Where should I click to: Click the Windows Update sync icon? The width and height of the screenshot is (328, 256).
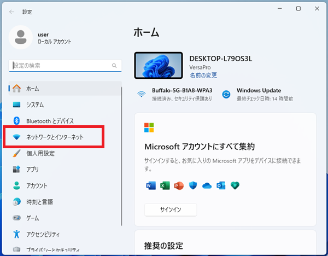tap(226, 95)
